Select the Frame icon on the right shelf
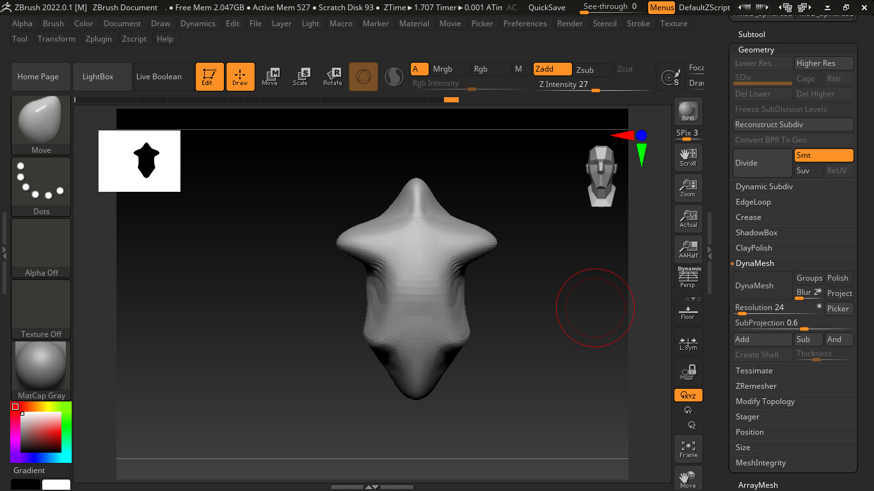The image size is (874, 491). 688,448
